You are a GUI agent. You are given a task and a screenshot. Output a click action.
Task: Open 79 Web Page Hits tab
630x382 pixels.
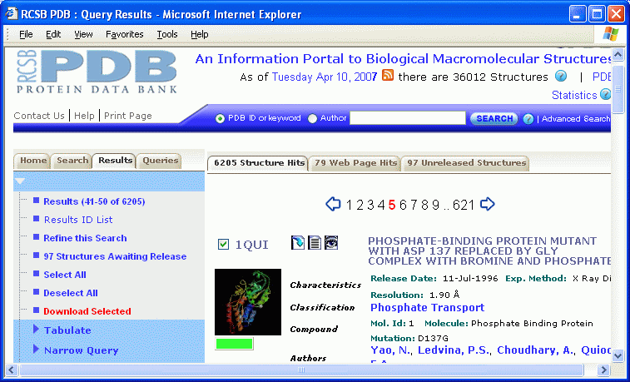point(355,163)
